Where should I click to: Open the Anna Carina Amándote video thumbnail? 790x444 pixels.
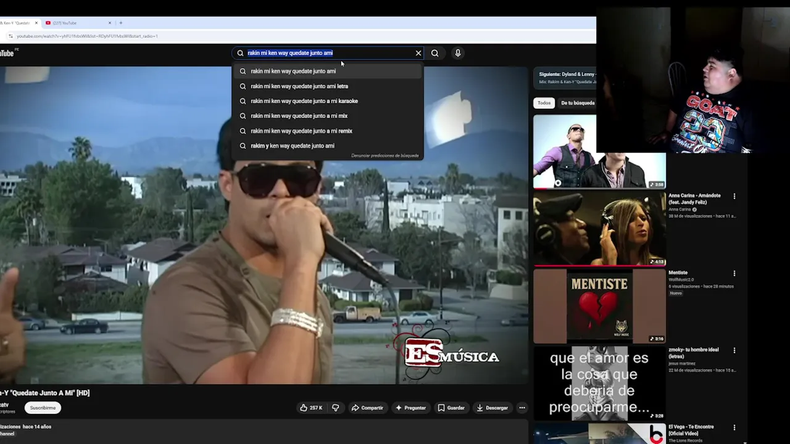coord(599,229)
